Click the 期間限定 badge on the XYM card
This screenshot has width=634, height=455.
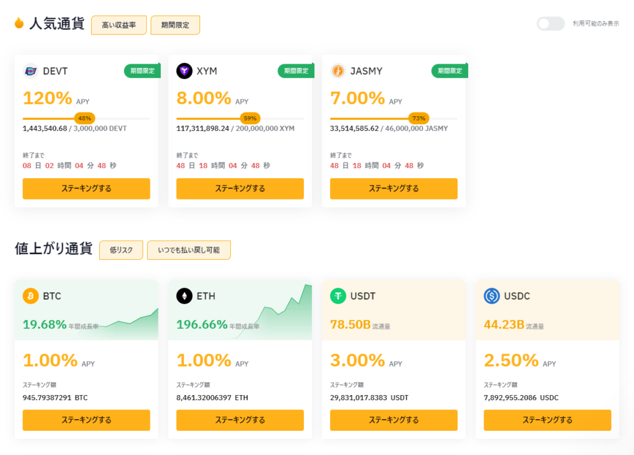click(x=296, y=70)
